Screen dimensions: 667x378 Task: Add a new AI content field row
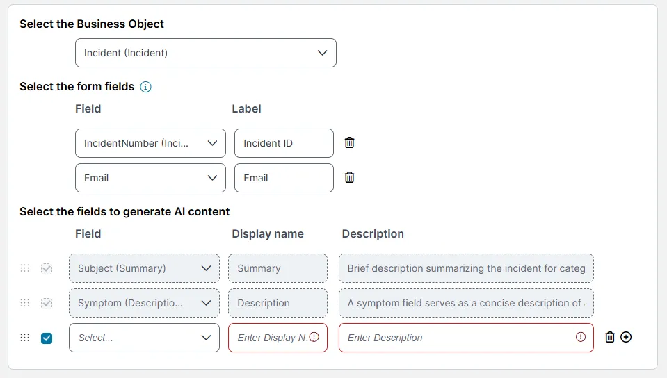626,337
